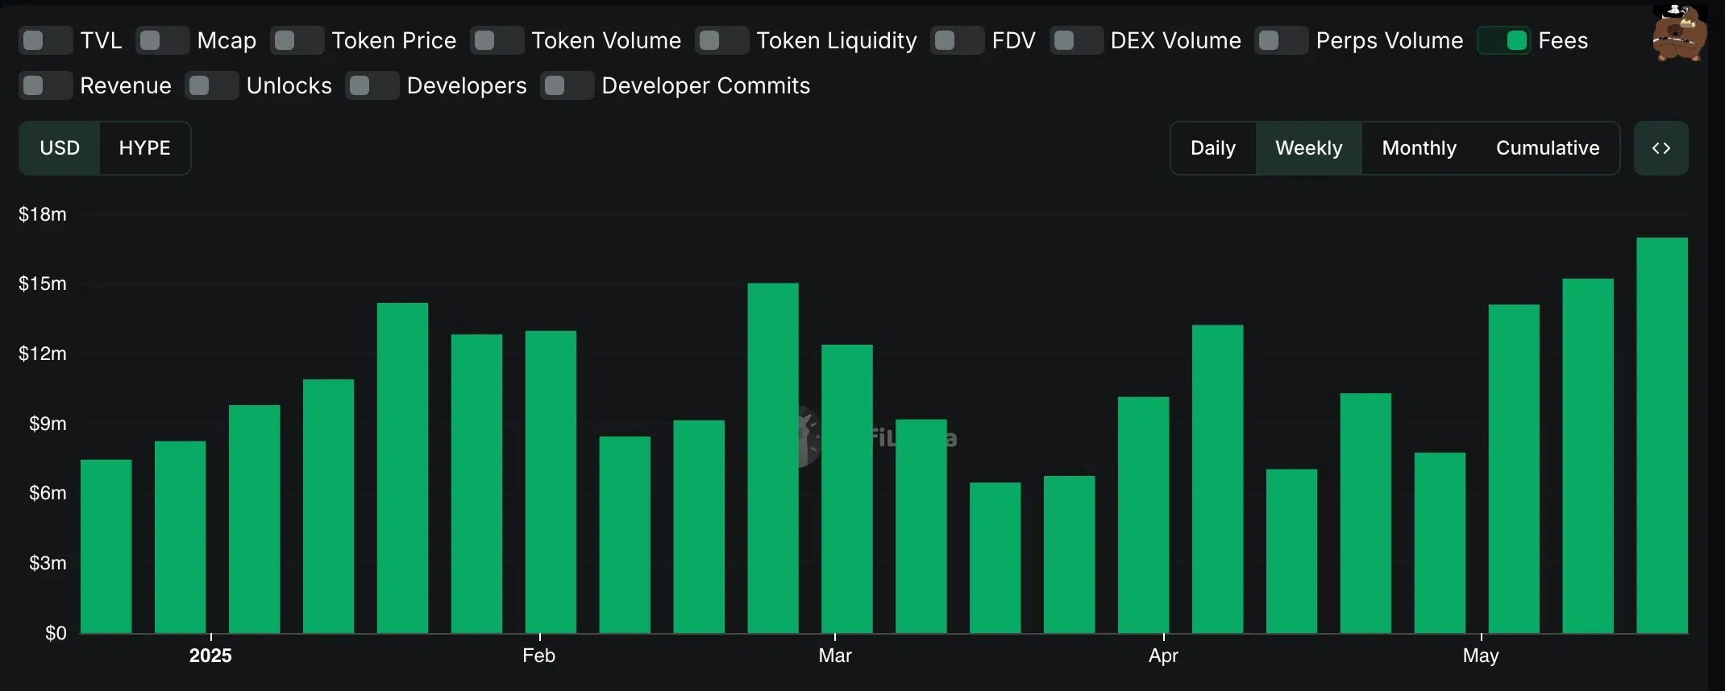The width and height of the screenshot is (1725, 691).
Task: Enable the TVL toggle
Action: coord(46,40)
